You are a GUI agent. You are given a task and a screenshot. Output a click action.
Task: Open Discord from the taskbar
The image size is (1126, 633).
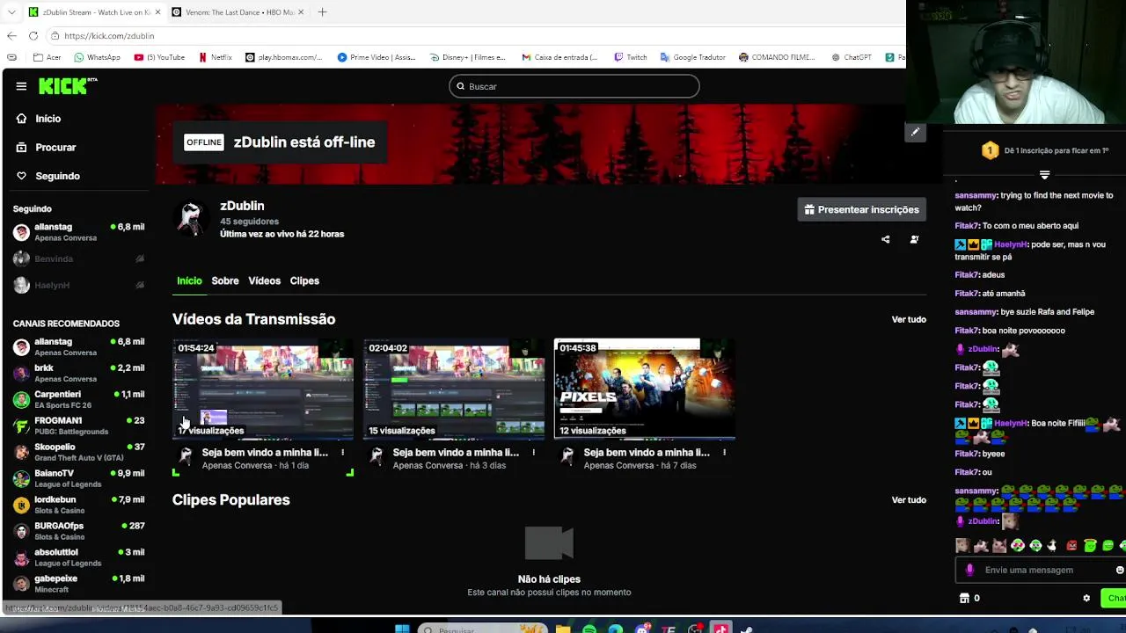tap(642, 628)
